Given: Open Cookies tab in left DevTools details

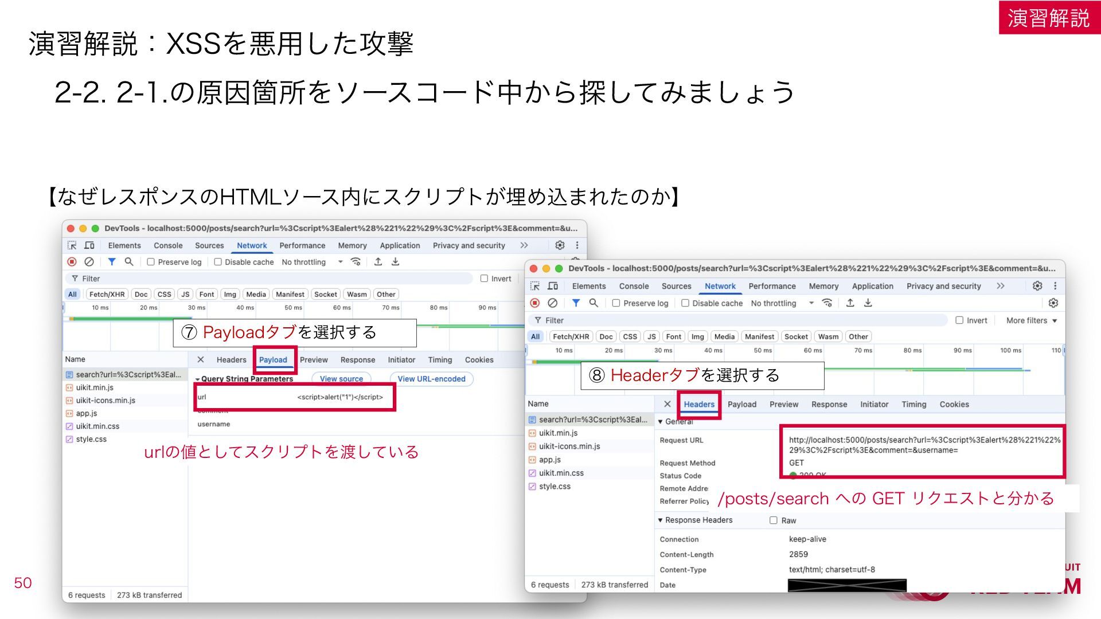Looking at the screenshot, I should point(479,360).
